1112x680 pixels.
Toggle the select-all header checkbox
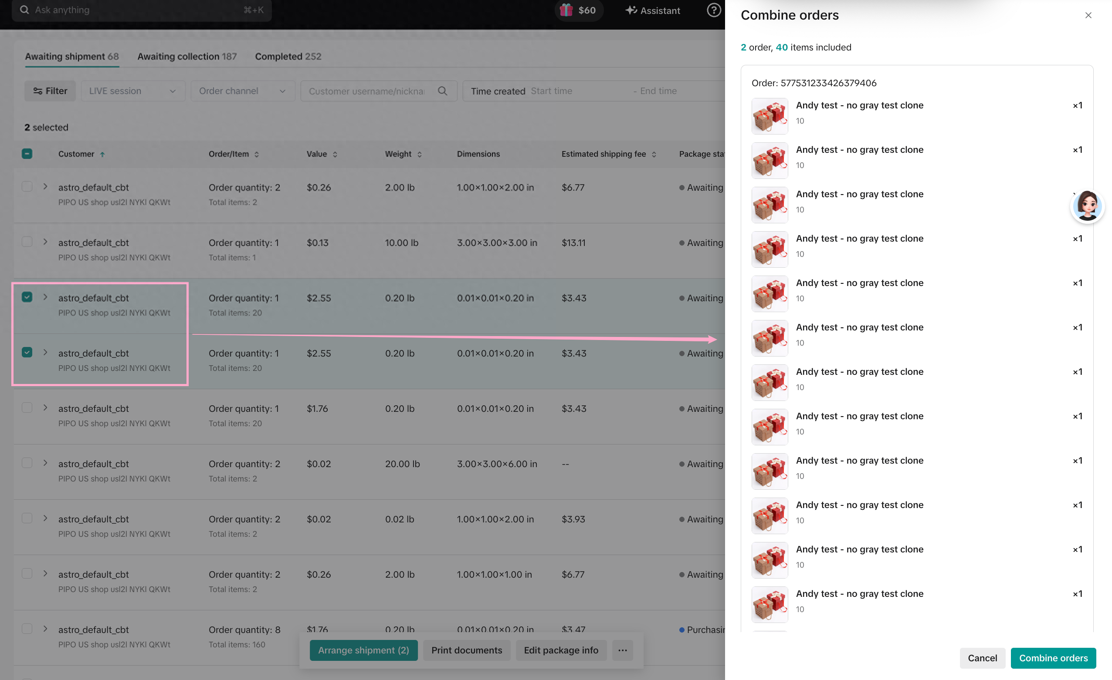click(27, 154)
